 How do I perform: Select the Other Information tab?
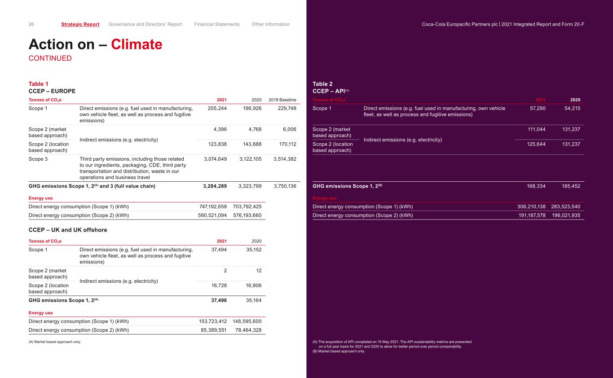pos(270,24)
